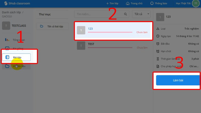This screenshot has height=113, width=201.
Task: Click the Bắt đầu alarm icon
Action: 158,44
